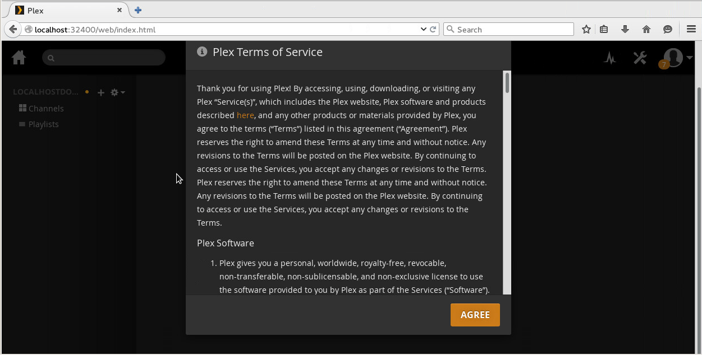The image size is (702, 355).
Task: Click the Plex home icon
Action: (19, 57)
